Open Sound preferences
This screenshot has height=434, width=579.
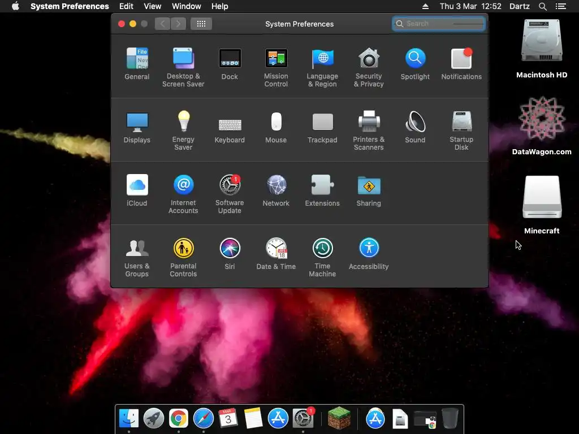[x=415, y=127]
